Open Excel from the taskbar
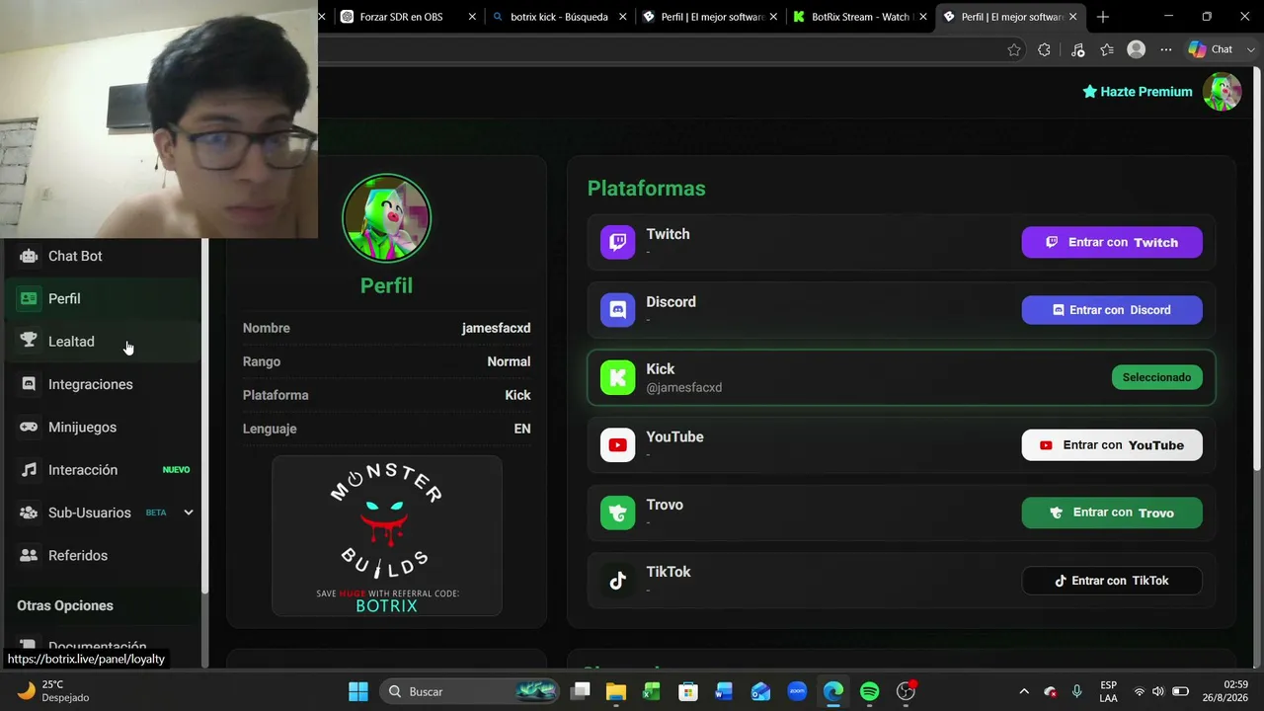 coord(652,691)
